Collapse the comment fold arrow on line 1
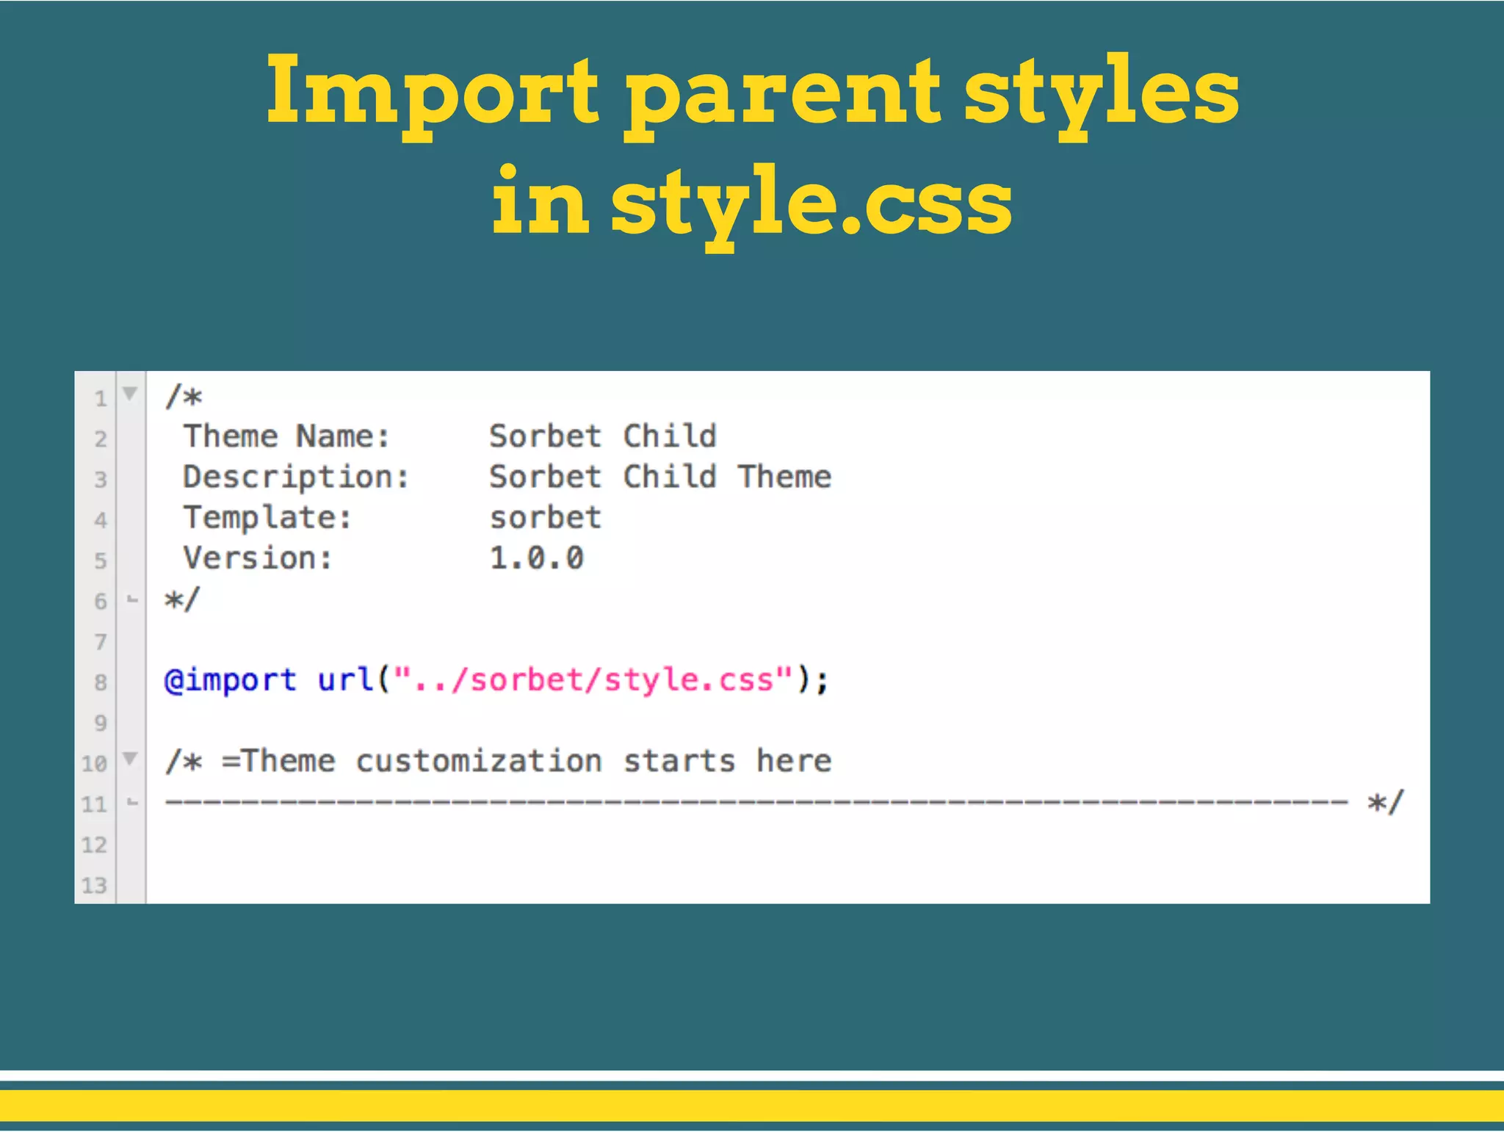Viewport: 1504px width, 1132px height. pyautogui.click(x=130, y=394)
